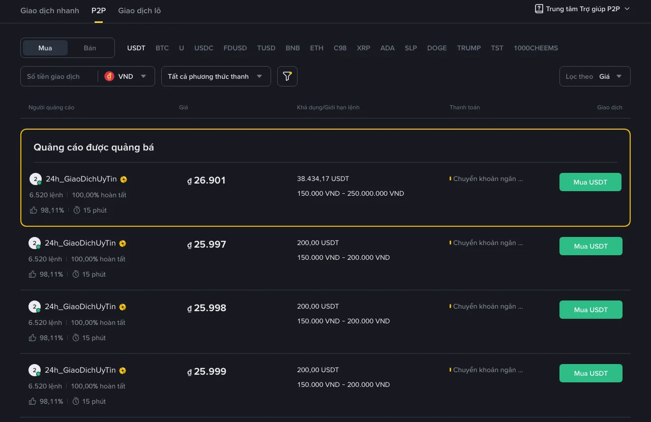This screenshot has width=651, height=422.
Task: Select the BTC coin tab
Action: (162, 48)
